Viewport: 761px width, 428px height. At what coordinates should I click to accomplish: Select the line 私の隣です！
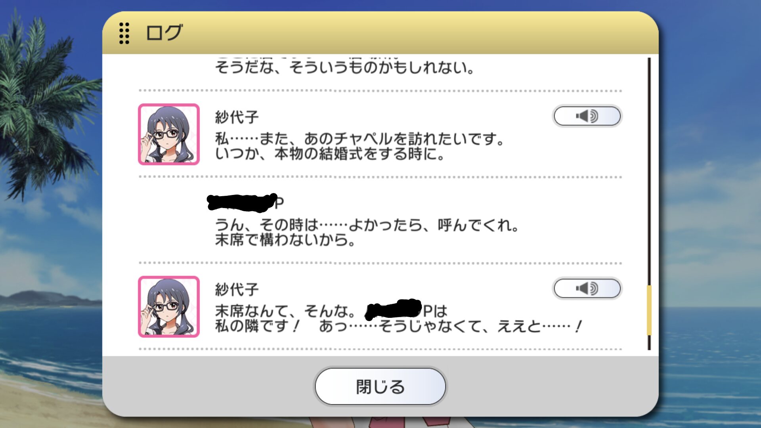coord(398,326)
